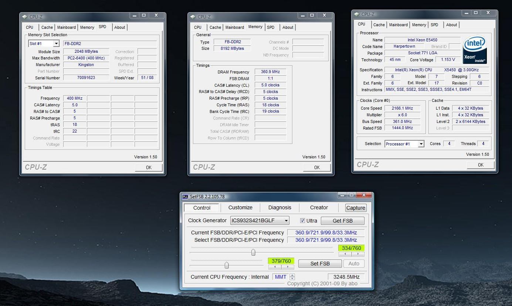Click the 8192 MBytes size value

(x=232, y=48)
